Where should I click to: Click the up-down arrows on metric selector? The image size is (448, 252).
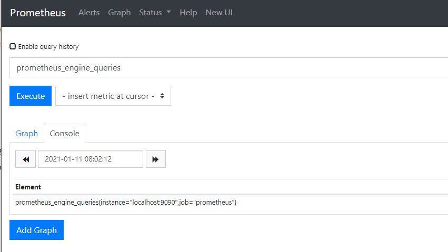(162, 96)
